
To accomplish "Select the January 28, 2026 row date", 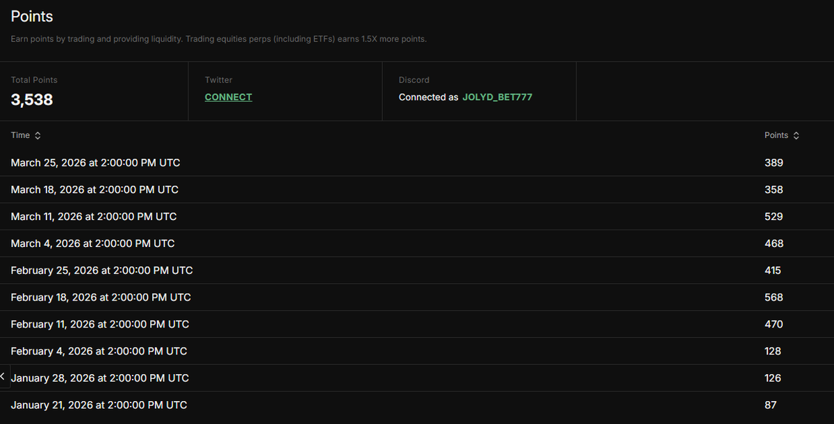I will pyautogui.click(x=100, y=378).
